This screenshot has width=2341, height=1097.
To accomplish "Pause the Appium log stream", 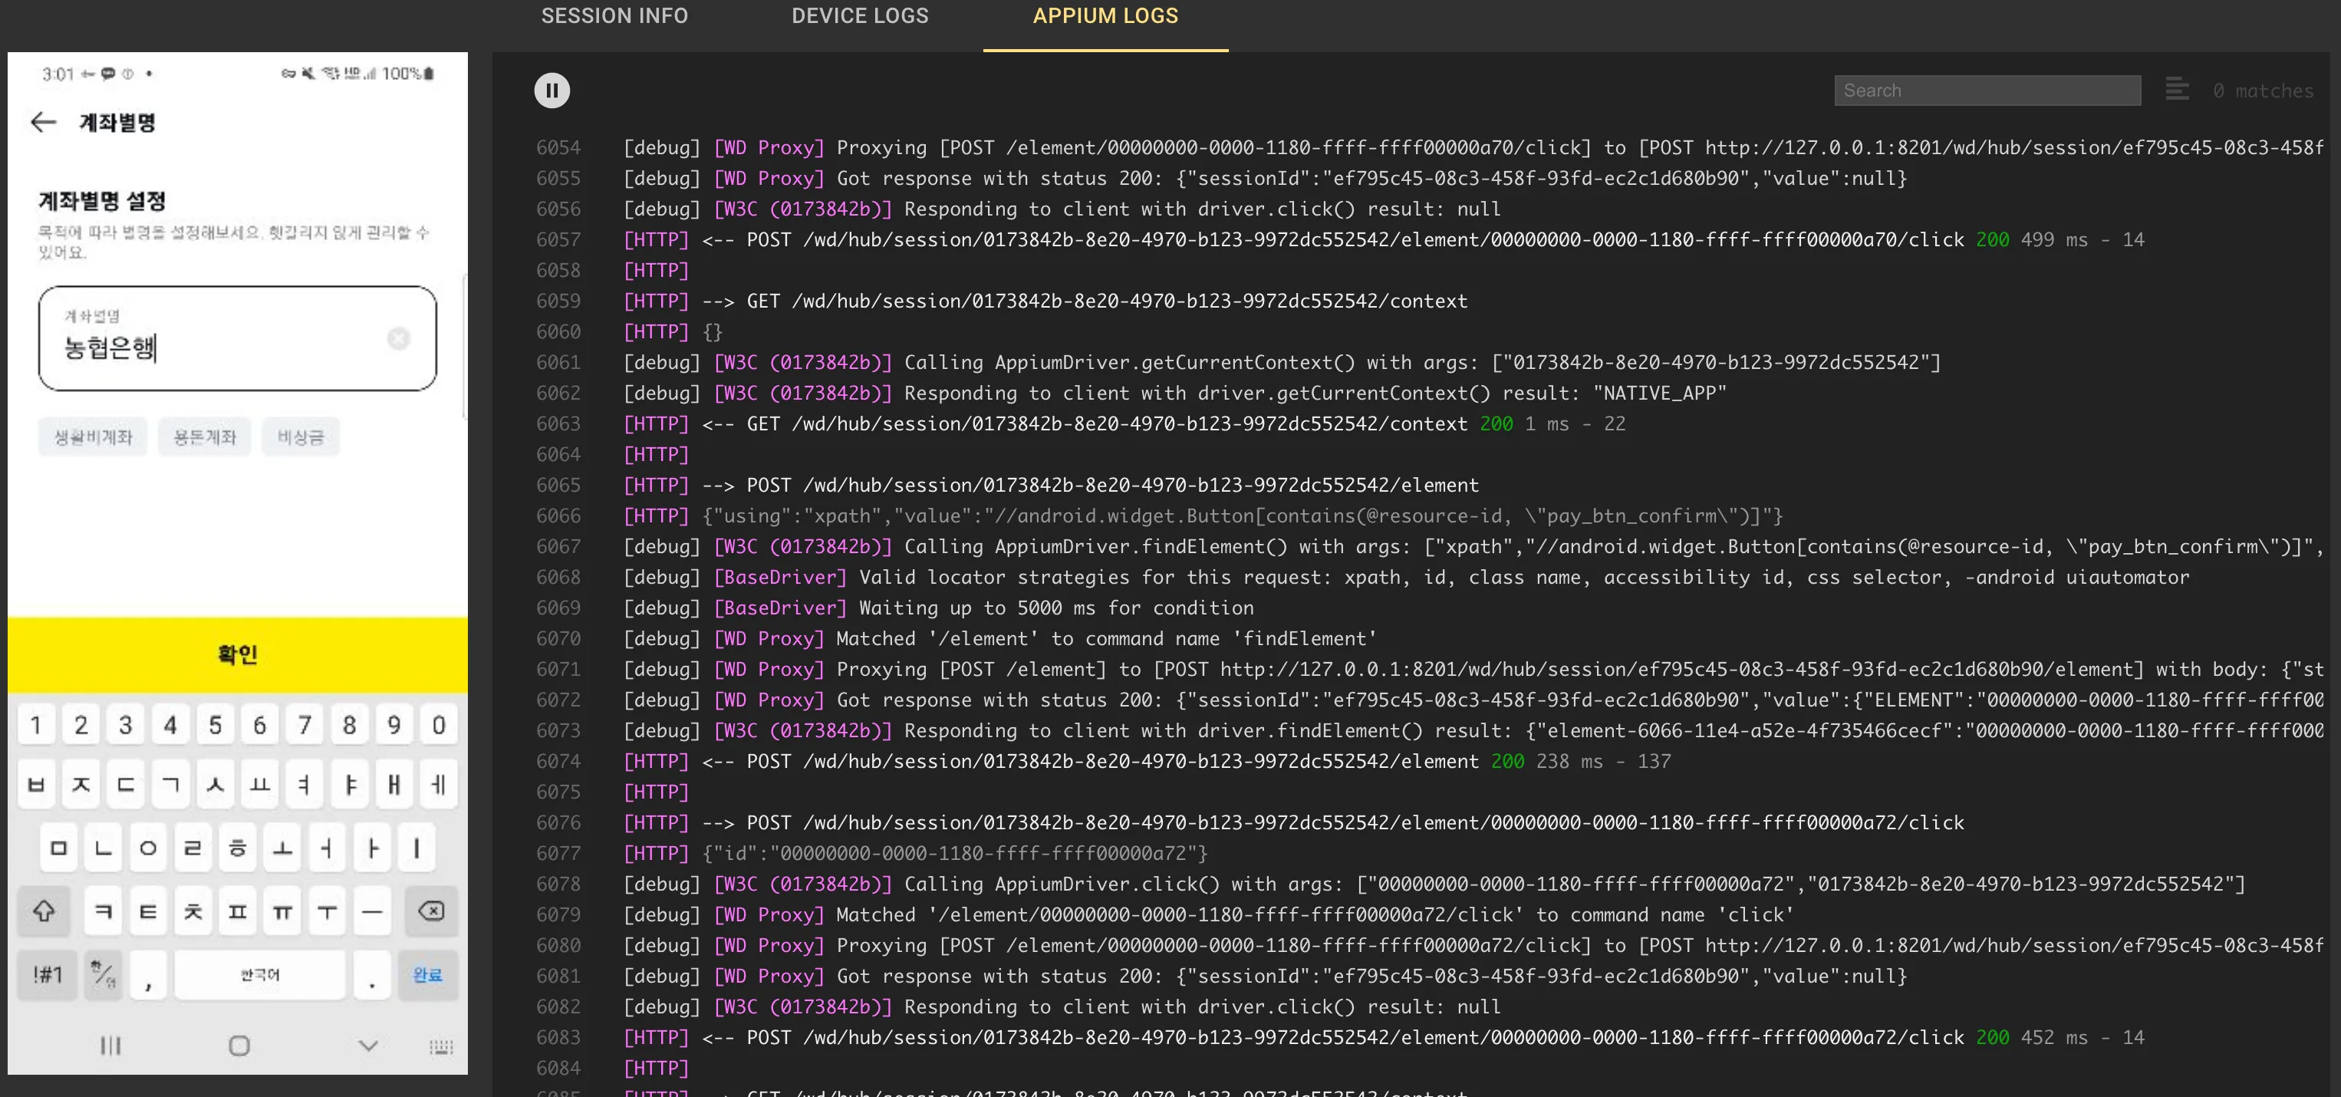I will (552, 90).
